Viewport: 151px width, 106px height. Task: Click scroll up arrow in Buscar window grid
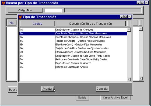(x=141, y=29)
